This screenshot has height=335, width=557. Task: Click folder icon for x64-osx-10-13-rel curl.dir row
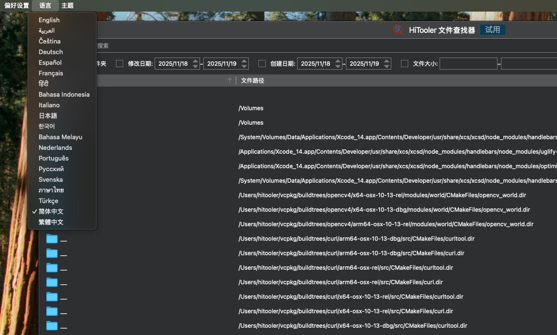tap(52, 311)
